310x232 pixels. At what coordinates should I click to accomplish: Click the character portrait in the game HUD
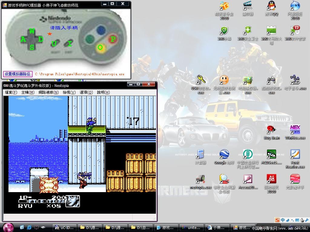click(x=73, y=201)
